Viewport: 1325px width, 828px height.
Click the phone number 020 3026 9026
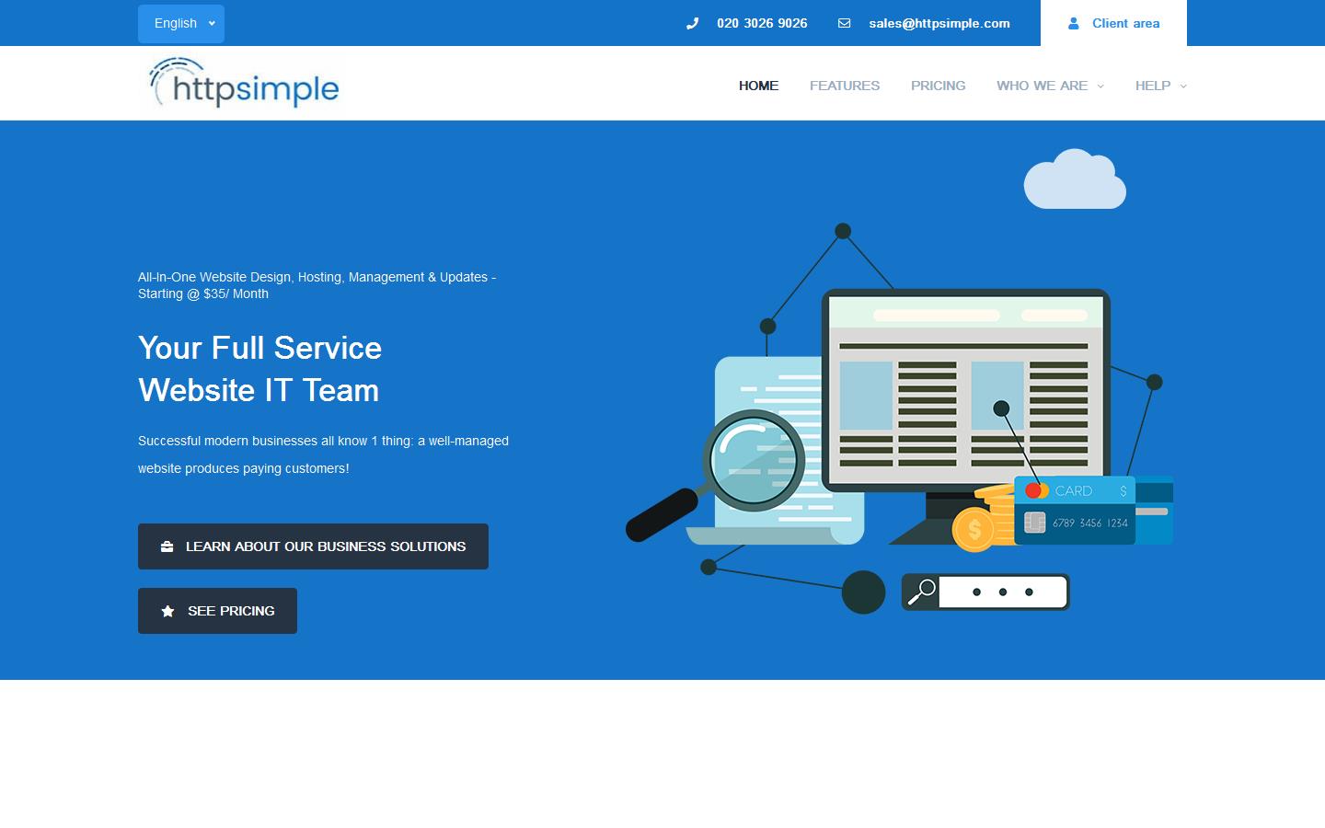[761, 23]
